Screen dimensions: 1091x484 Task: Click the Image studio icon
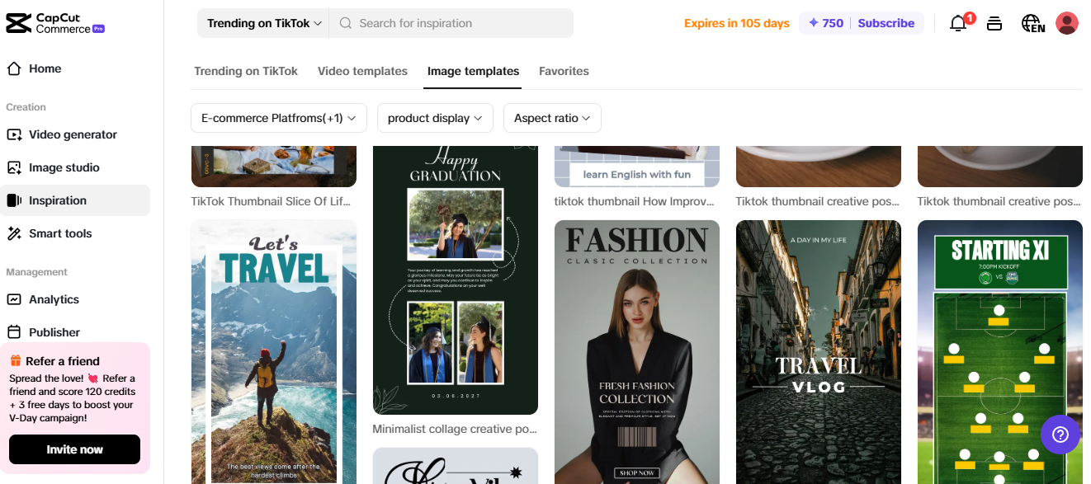(14, 167)
